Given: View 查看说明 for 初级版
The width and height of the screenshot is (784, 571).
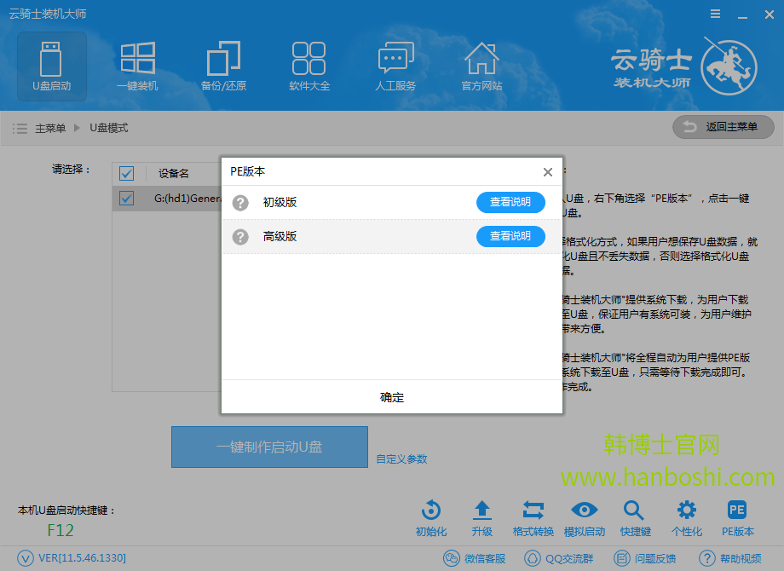Looking at the screenshot, I should coord(510,202).
